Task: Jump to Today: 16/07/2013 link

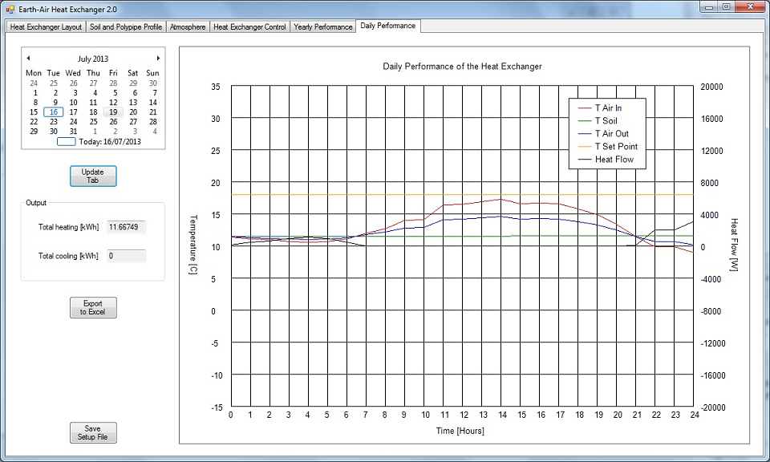Action: pyautogui.click(x=99, y=142)
